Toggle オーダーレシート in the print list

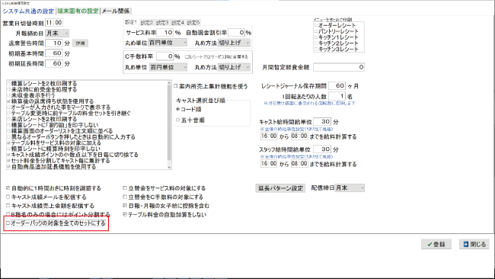click(316, 25)
